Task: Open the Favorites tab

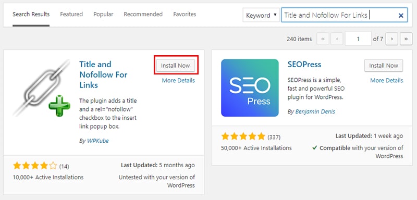Action: tap(185, 15)
